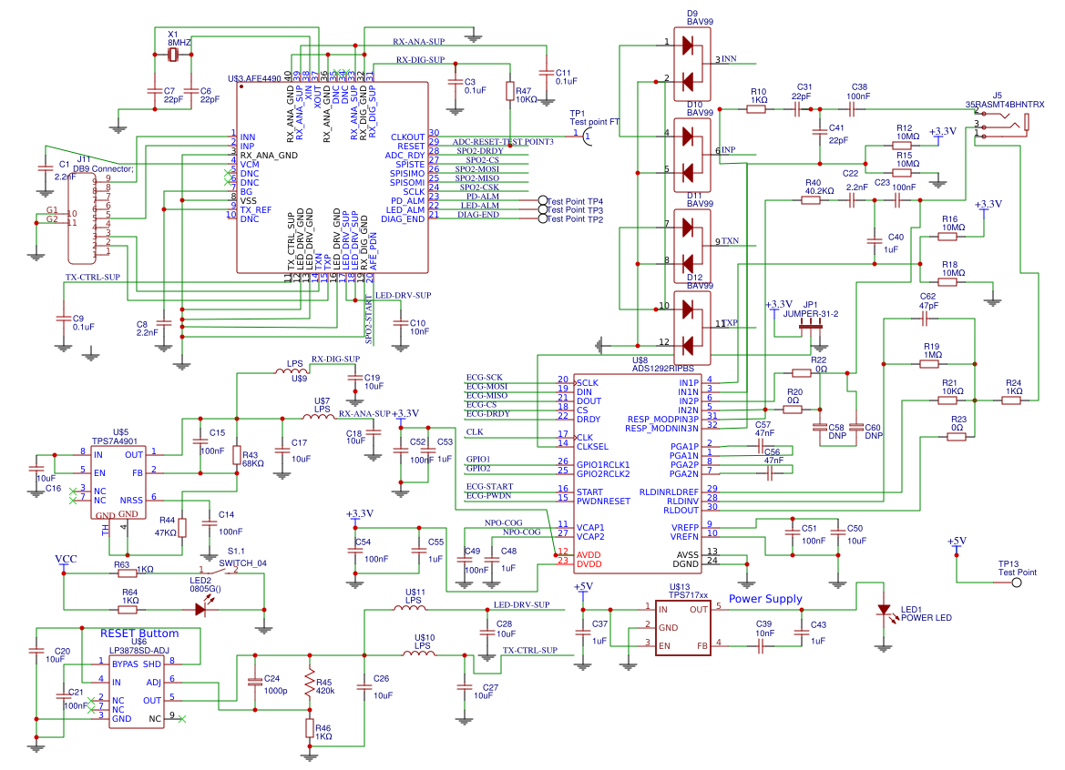
Task: Click the R24 1KΩ resistor symbol
Action: pos(1010,400)
